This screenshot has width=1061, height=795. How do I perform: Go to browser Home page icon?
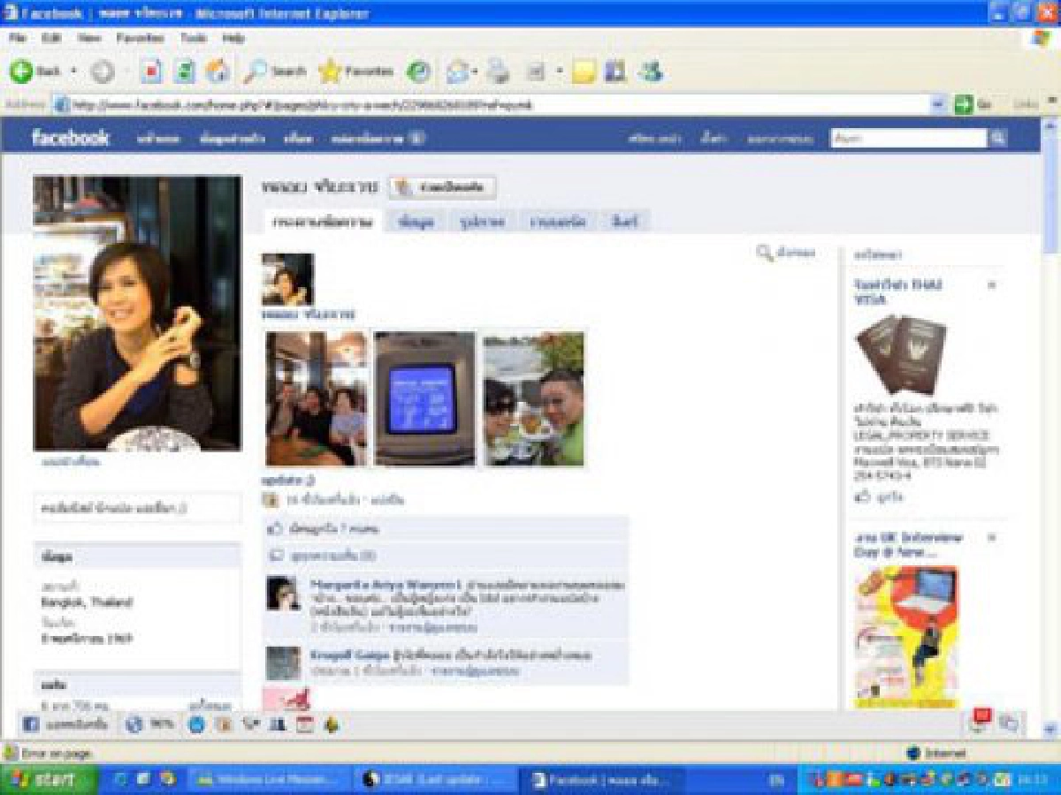tap(218, 72)
